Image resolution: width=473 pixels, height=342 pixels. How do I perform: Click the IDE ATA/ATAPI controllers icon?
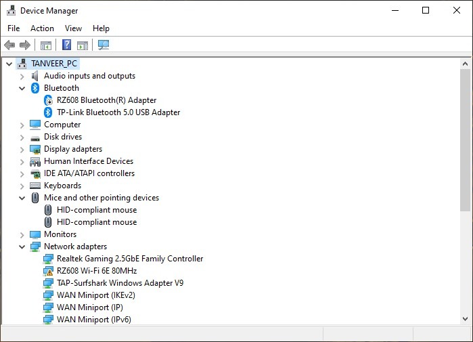(x=35, y=173)
